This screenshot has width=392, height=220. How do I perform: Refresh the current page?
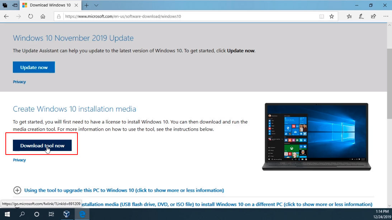pos(30,16)
